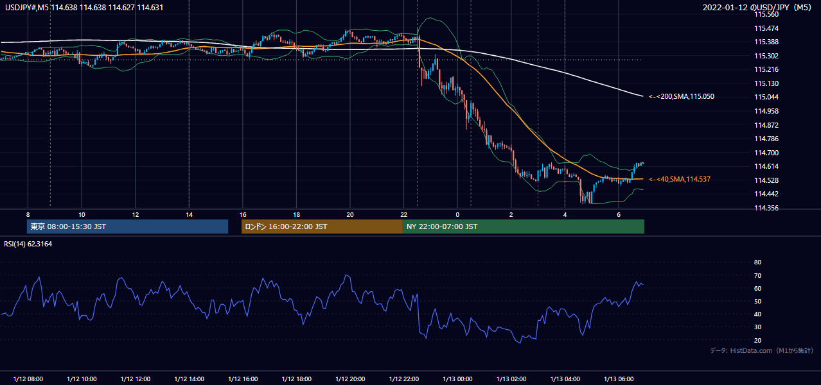821x385 pixels.
Task: Click the 1/12 18:00 time label
Action: pyautogui.click(x=296, y=379)
